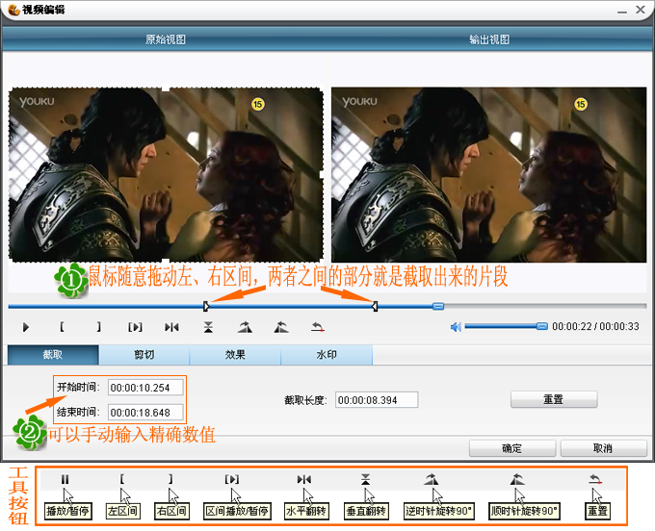655x531 pixels.
Task: Click the 开始时间 input field
Action: 145,388
